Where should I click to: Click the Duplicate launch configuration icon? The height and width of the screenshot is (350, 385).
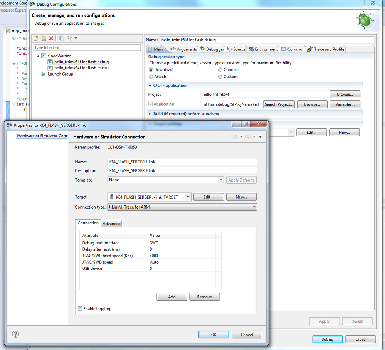[x=44, y=38]
